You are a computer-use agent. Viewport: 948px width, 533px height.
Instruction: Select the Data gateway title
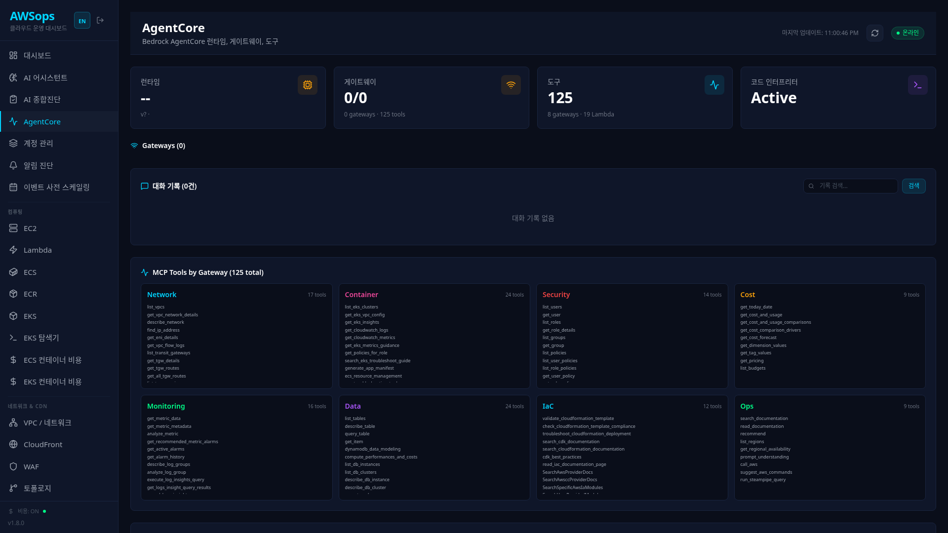point(353,406)
